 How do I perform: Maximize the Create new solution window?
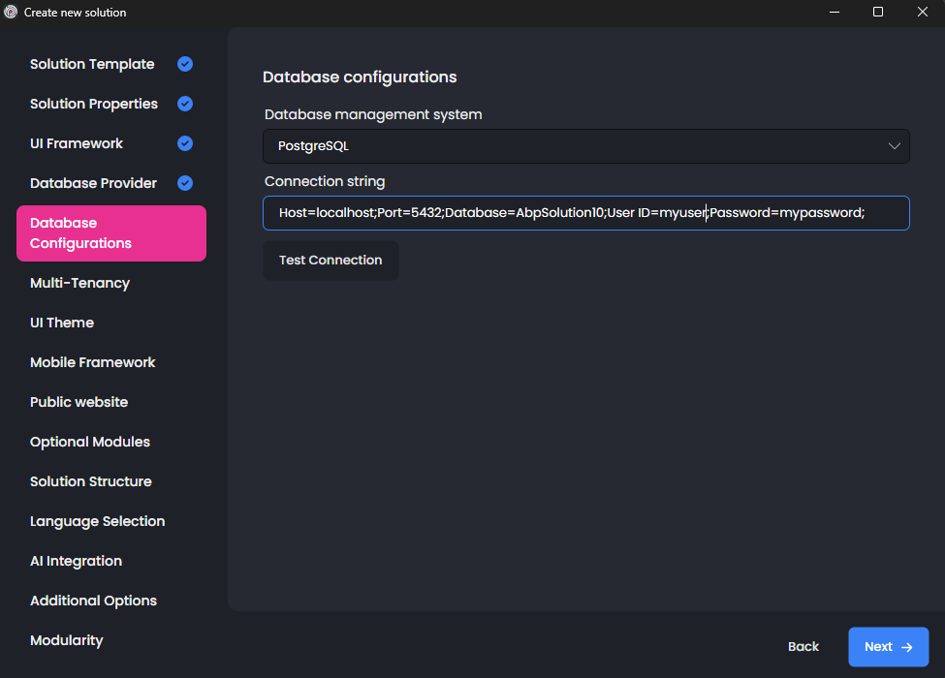pyautogui.click(x=878, y=13)
